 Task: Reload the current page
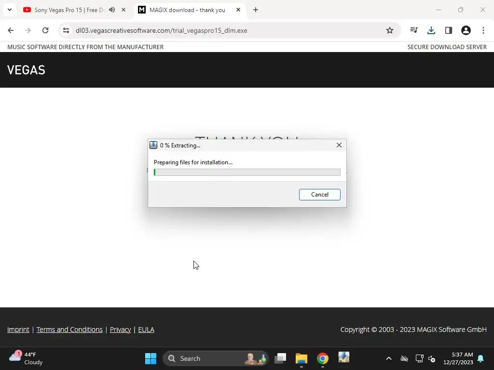click(x=45, y=30)
